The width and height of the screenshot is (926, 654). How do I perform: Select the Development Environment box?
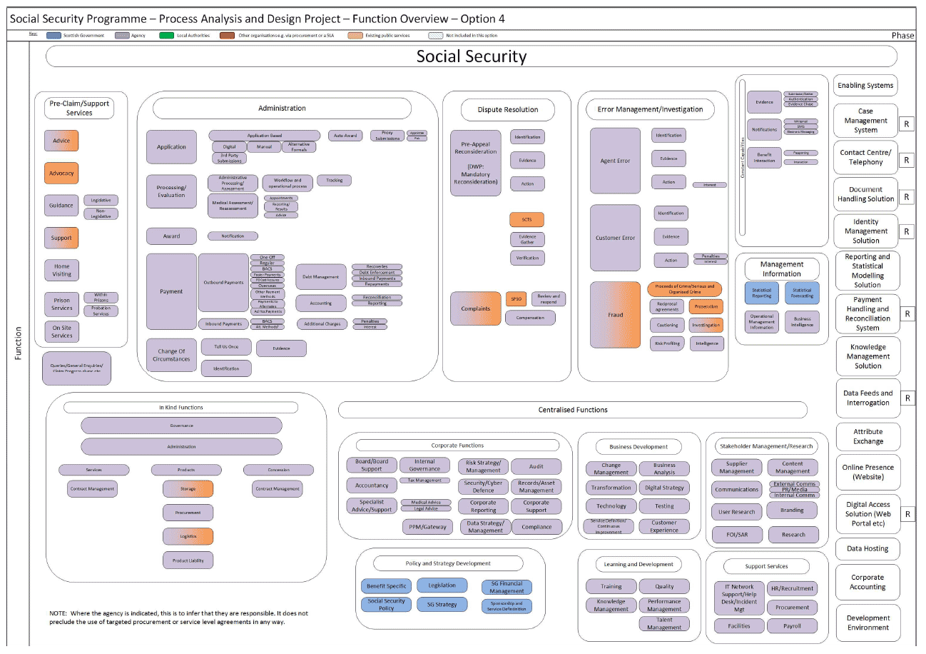coord(868,623)
